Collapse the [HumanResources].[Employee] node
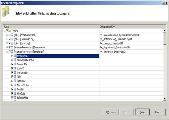 pyautogui.click(x=7, y=52)
